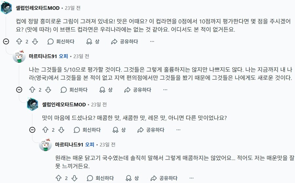
Task: Click the 셀럽인레오타드MOD avatar at top
Action: click(6, 8)
